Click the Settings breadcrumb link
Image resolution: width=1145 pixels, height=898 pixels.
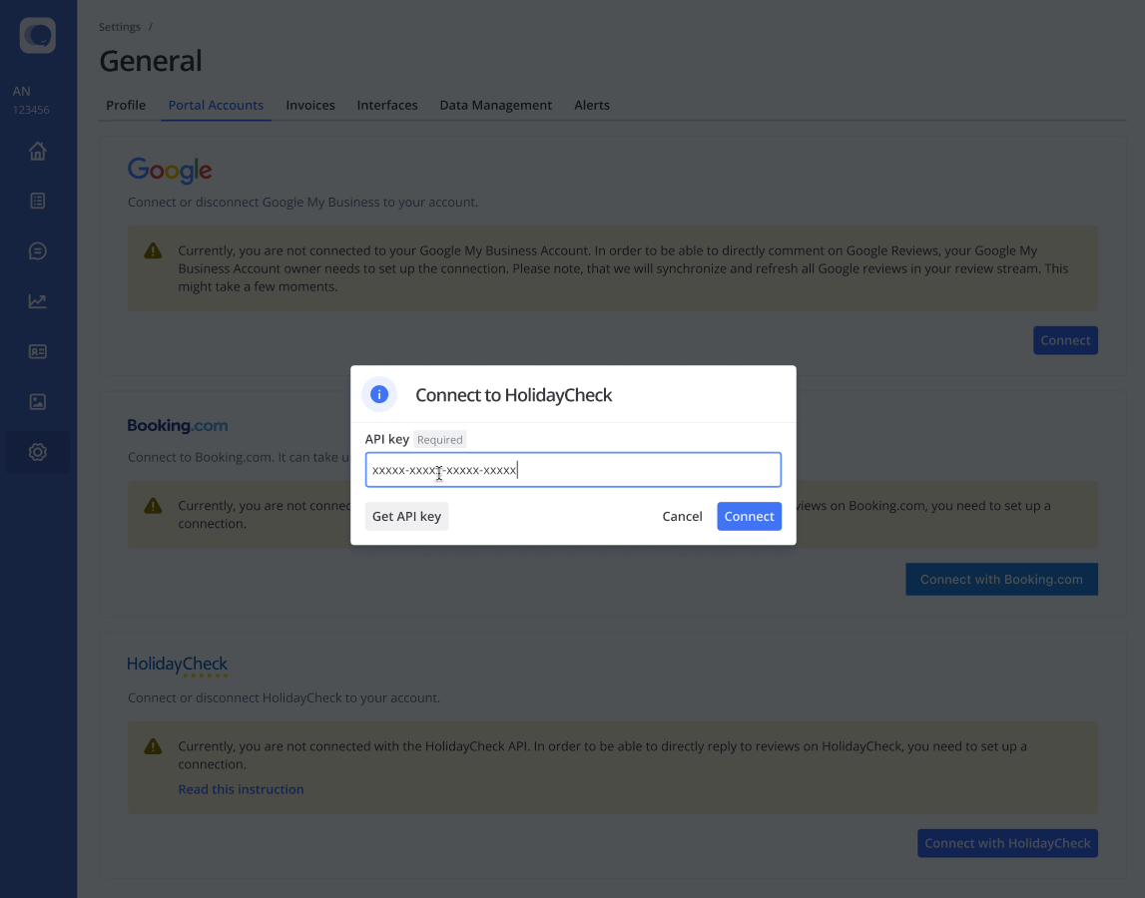click(120, 27)
